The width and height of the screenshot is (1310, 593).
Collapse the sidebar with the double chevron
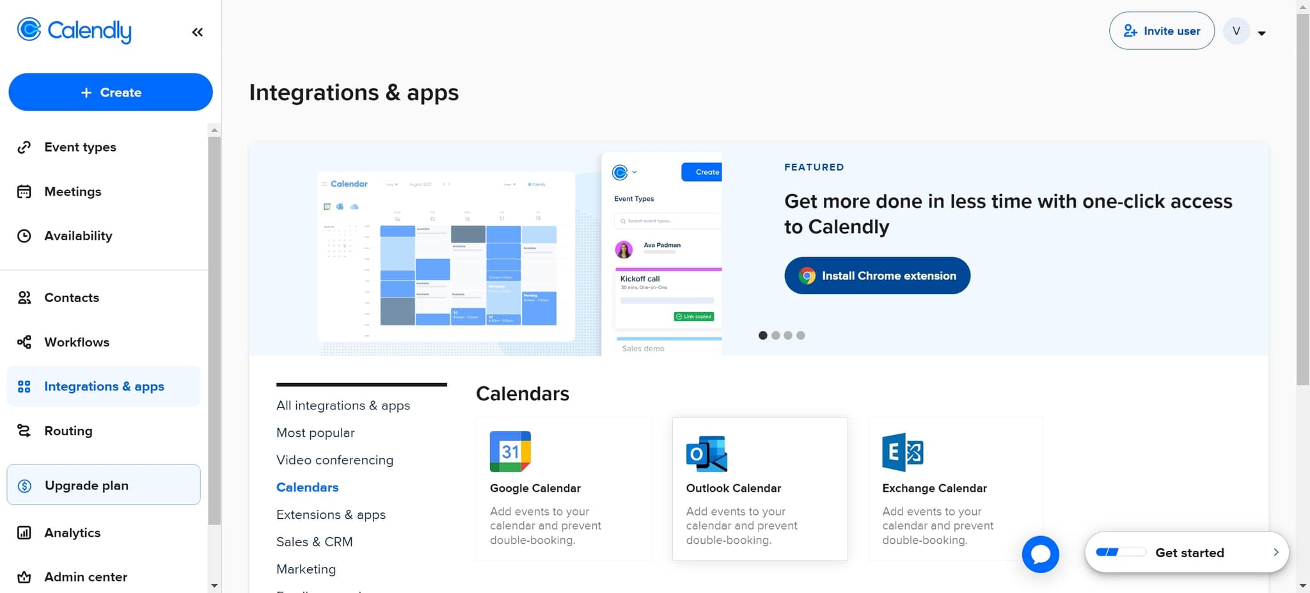tap(197, 31)
